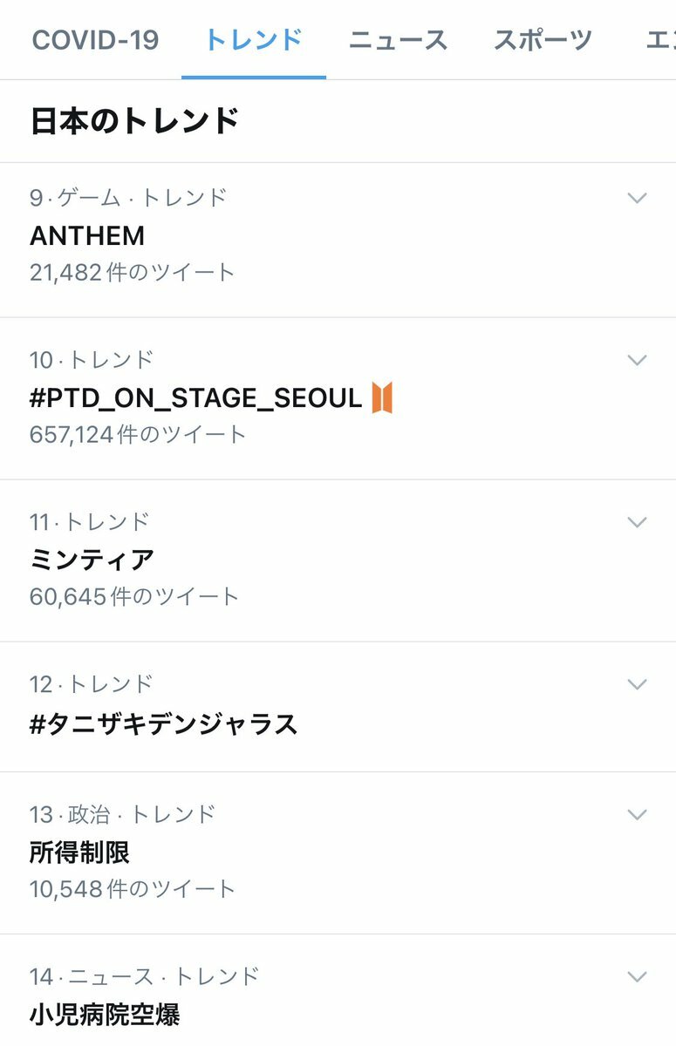
Task: Select the トレンド tab
Action: 254,40
